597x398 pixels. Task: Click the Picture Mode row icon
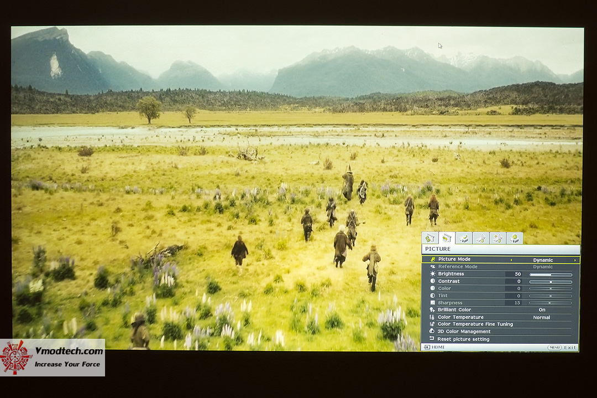click(432, 259)
